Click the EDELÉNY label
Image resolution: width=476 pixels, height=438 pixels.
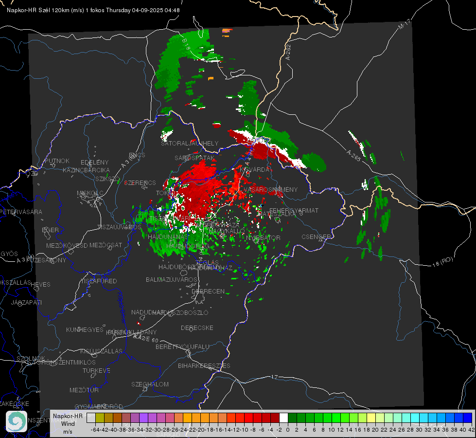pyautogui.click(x=95, y=163)
